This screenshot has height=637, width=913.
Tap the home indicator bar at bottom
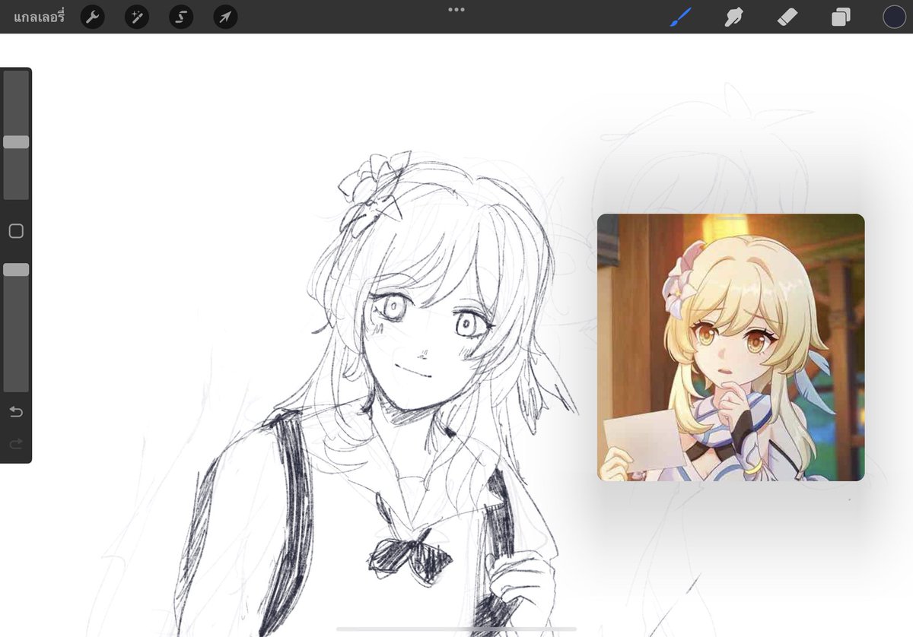(456, 629)
